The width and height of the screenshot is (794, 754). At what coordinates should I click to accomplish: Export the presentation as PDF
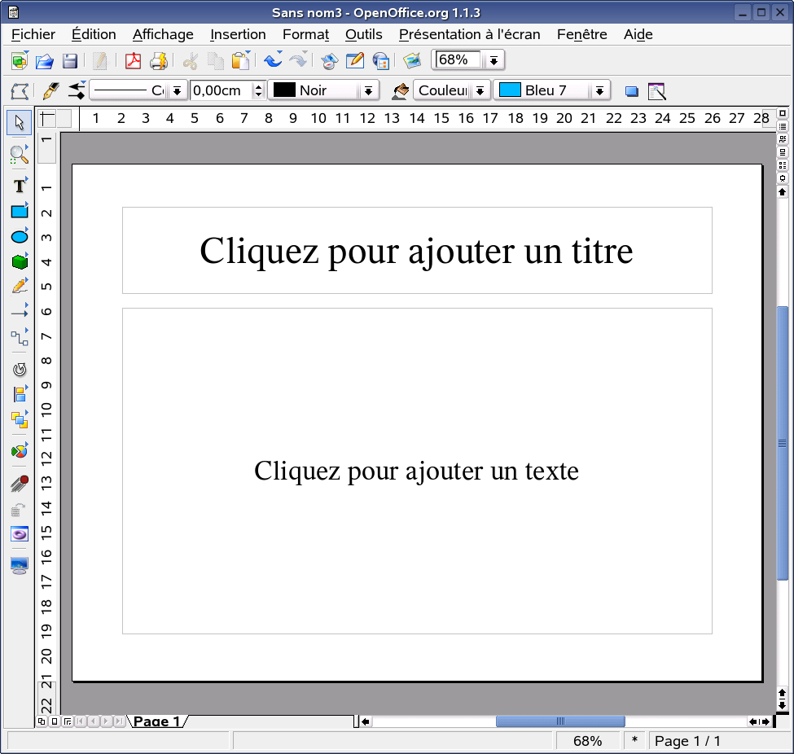click(132, 60)
